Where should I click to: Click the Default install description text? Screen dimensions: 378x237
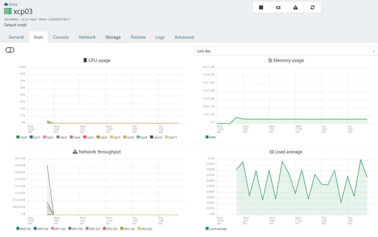(x=15, y=25)
